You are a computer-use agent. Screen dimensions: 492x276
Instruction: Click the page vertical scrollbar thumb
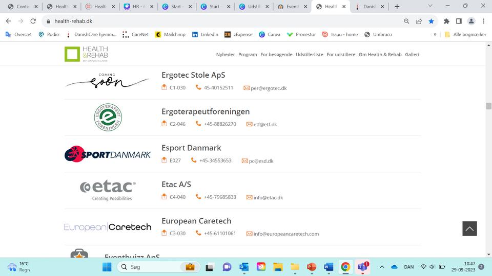[488, 106]
